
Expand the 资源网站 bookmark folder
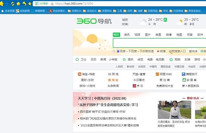(105, 11)
